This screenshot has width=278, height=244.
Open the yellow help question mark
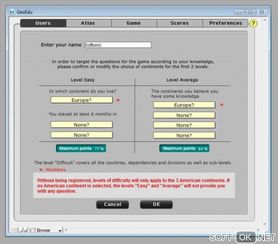[x=253, y=23]
